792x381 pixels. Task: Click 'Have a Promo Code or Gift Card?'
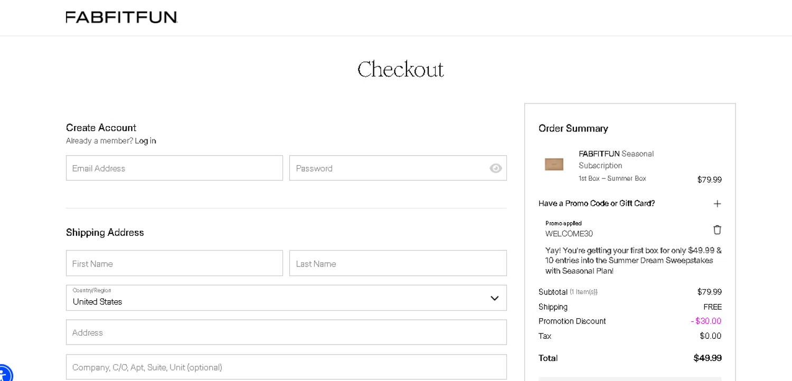pos(597,204)
